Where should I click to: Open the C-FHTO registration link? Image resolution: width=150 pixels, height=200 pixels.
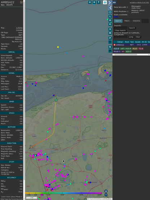click(x=19, y=28)
